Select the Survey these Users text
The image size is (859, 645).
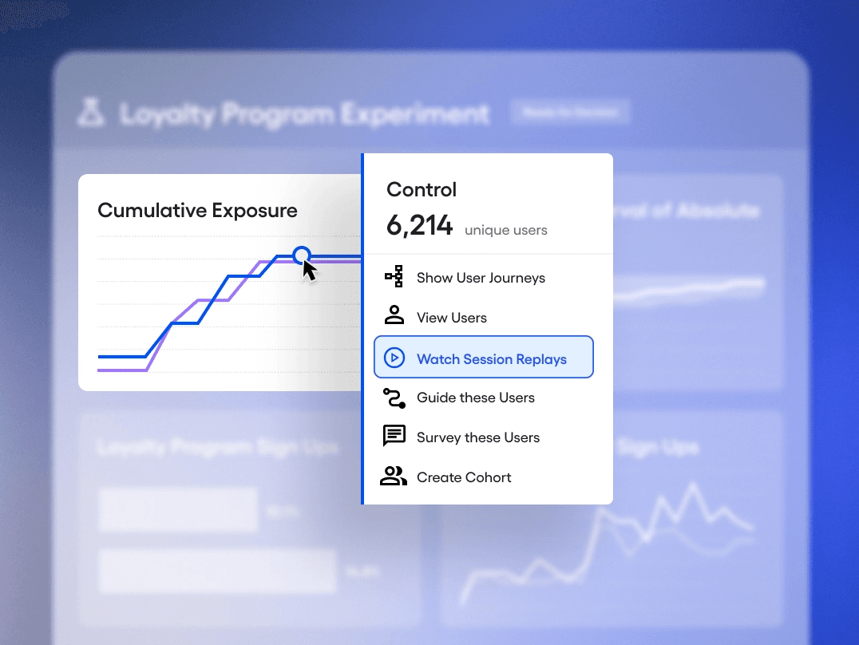477,437
